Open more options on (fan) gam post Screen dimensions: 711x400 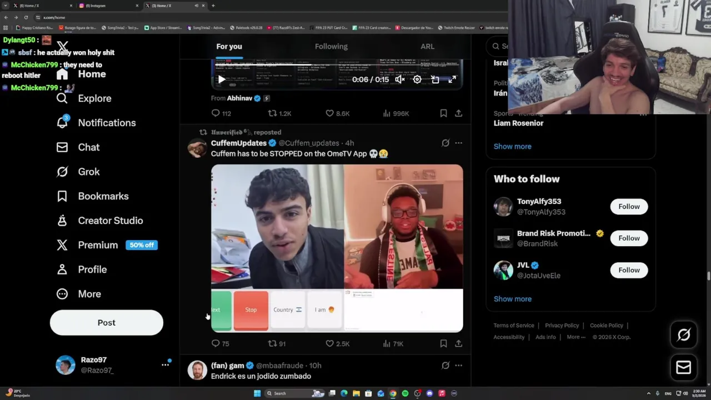tap(458, 366)
